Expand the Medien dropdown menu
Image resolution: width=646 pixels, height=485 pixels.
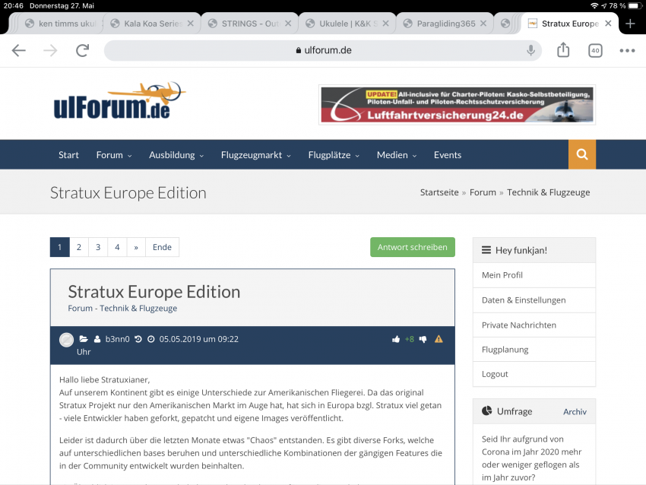coord(397,155)
